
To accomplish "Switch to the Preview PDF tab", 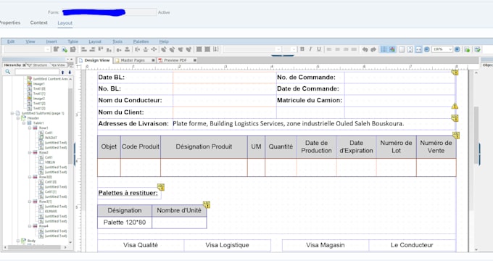I will pos(175,60).
